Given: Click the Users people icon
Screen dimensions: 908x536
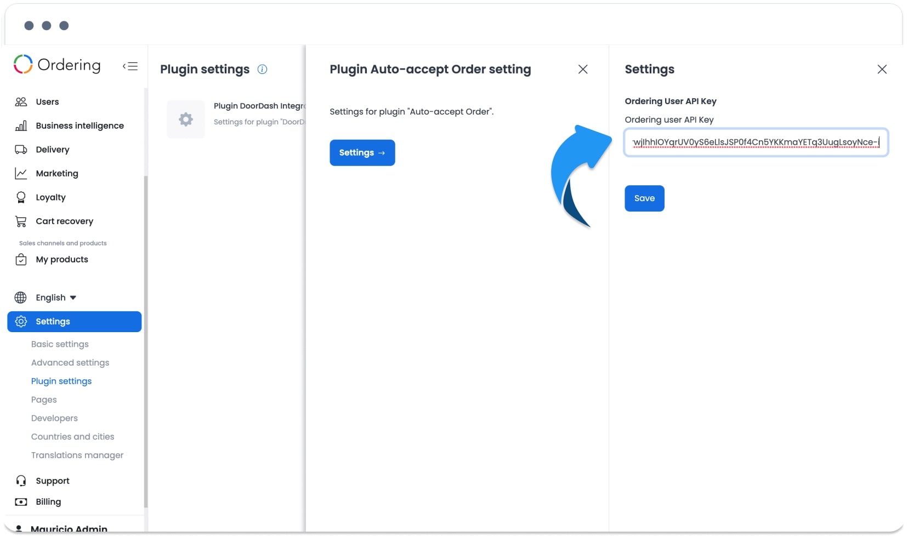Looking at the screenshot, I should pos(21,102).
